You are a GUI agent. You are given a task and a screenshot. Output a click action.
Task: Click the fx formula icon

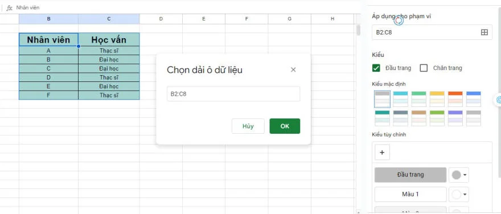coord(9,7)
